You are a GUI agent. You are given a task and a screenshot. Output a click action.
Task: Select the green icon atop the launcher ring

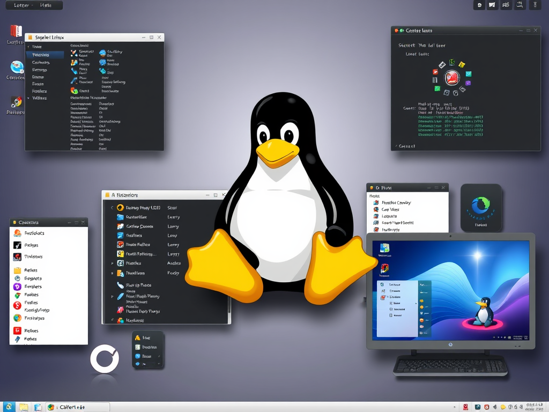coord(452,62)
